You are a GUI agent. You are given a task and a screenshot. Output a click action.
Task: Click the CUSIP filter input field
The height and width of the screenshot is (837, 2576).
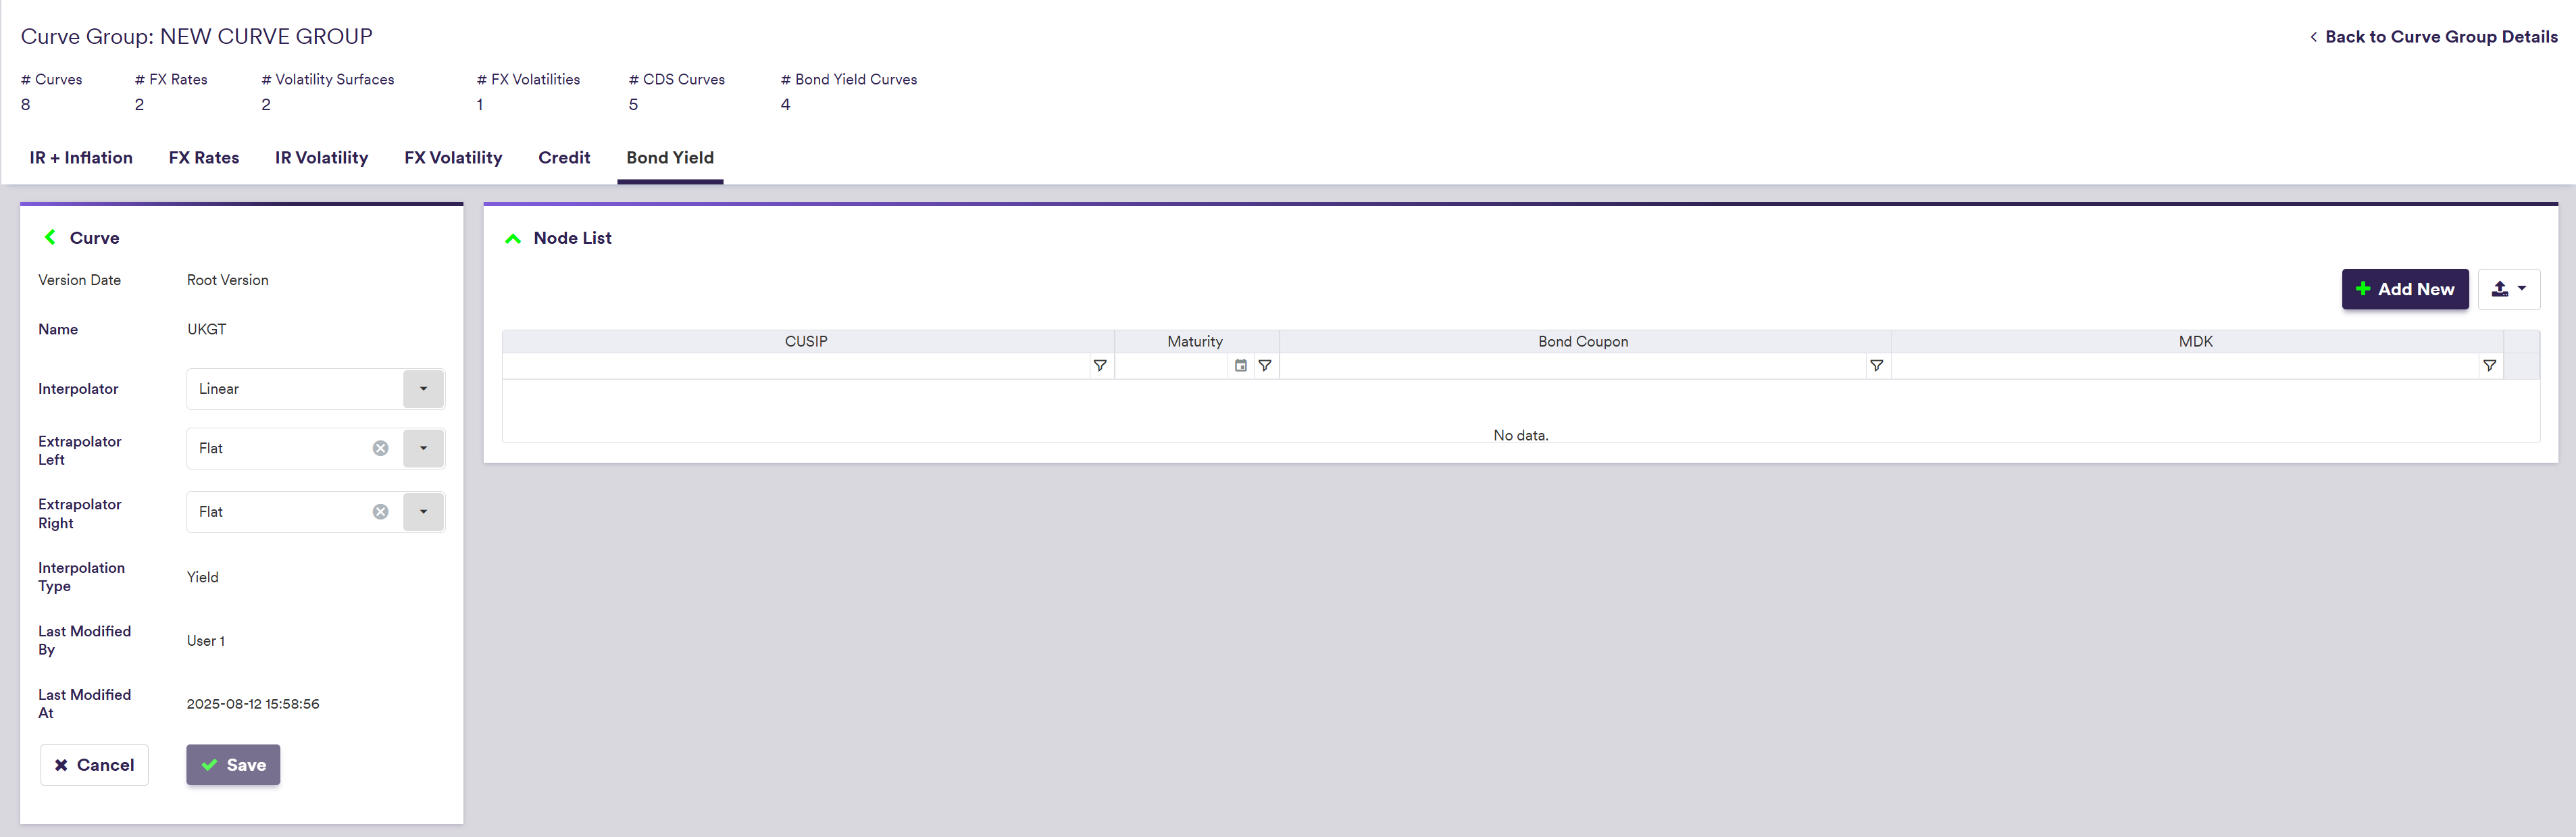(x=795, y=366)
